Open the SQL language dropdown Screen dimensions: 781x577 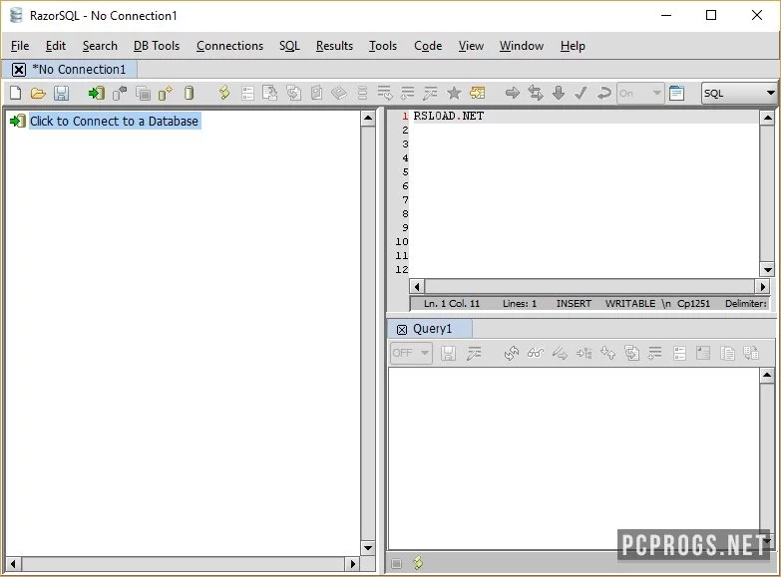739,93
